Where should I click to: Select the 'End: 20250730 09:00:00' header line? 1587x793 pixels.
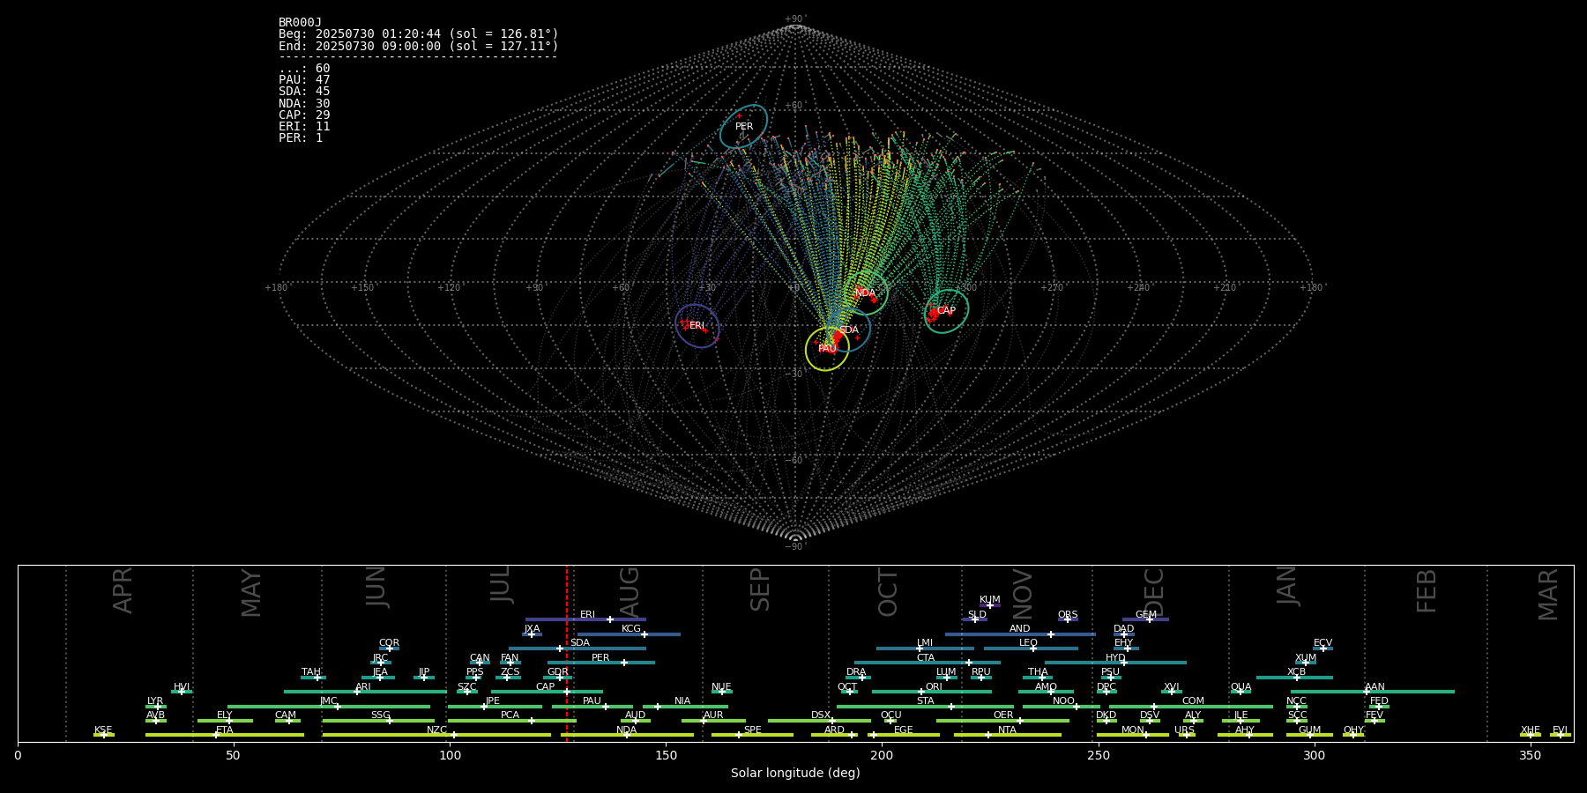click(419, 46)
